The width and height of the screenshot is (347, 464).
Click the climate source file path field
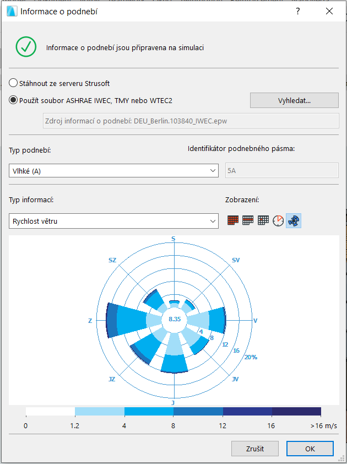click(x=191, y=121)
